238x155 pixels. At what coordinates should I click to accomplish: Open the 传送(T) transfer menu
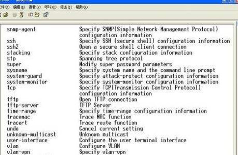[x=66, y=7]
